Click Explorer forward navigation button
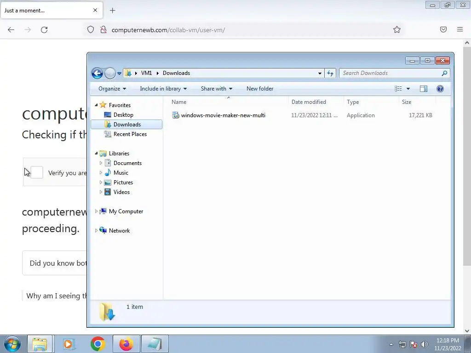Screen dimensions: 471x353 click(x=110, y=73)
